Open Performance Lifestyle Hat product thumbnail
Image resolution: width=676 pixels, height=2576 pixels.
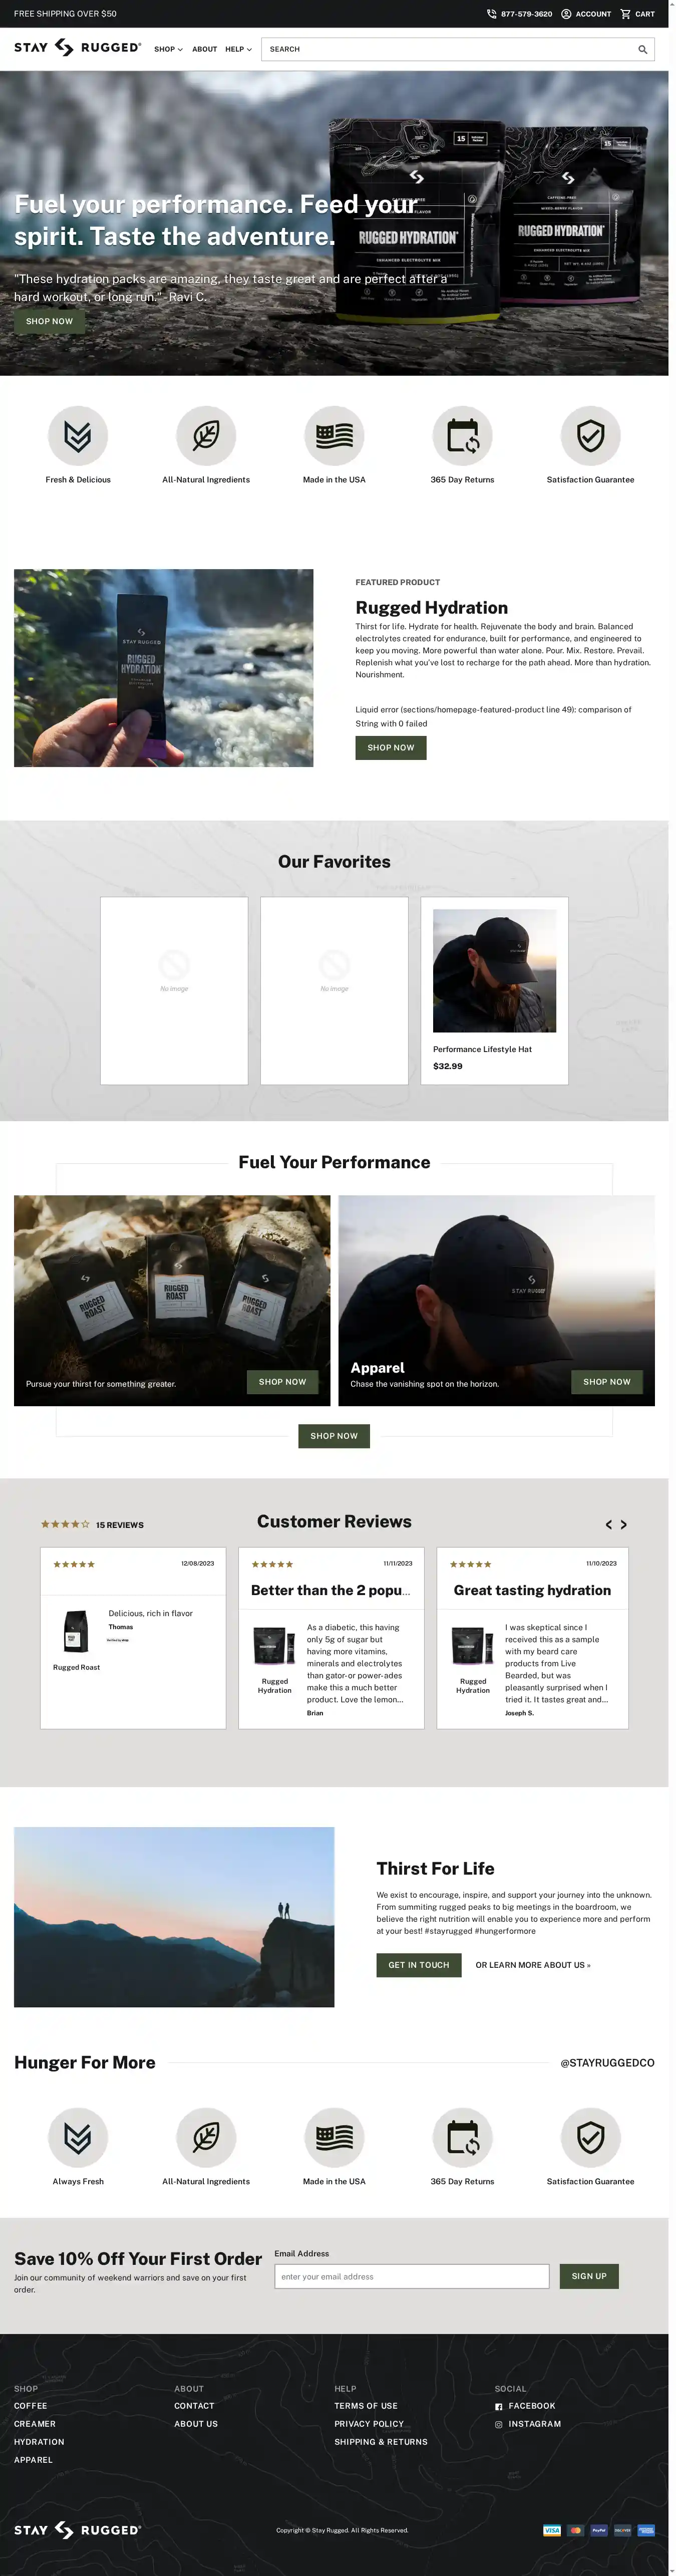494,970
